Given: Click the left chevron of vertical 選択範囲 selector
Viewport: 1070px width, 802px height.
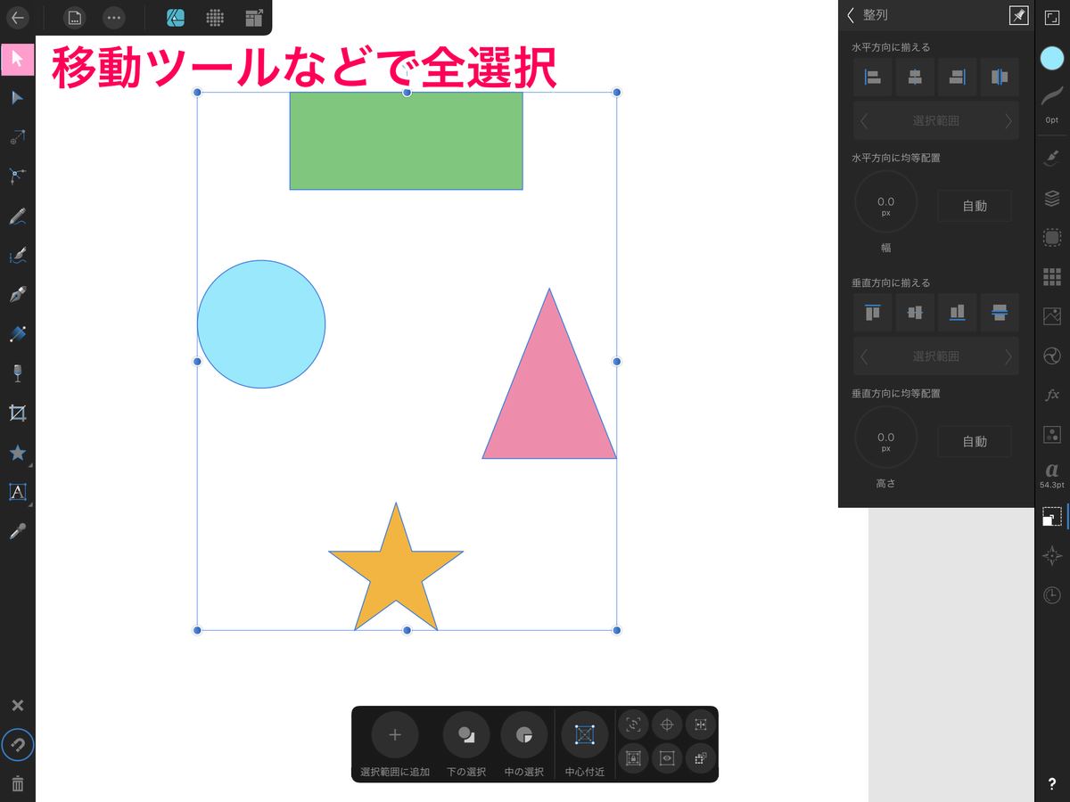Looking at the screenshot, I should [x=863, y=356].
